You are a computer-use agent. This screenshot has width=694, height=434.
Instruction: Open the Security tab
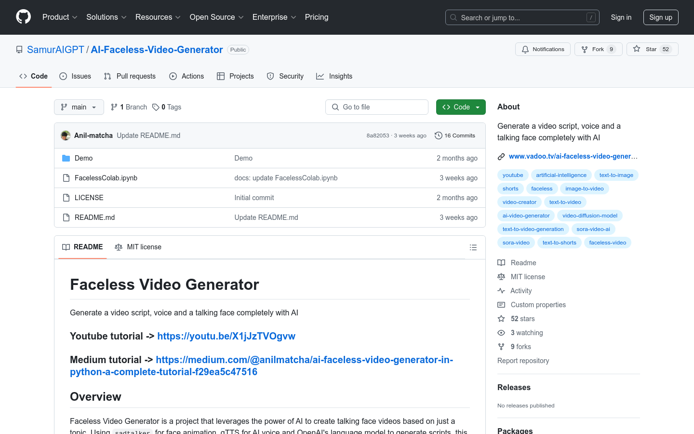point(285,76)
